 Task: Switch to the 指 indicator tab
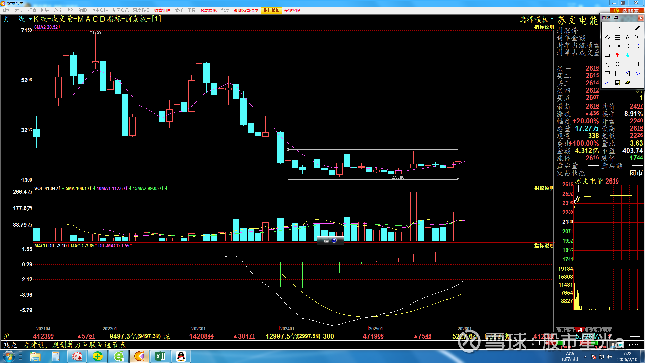(589, 330)
